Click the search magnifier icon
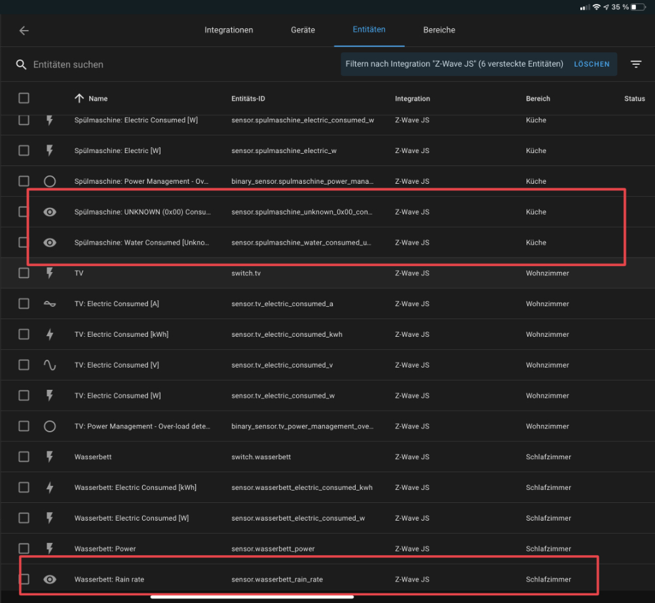655x603 pixels. 22,65
